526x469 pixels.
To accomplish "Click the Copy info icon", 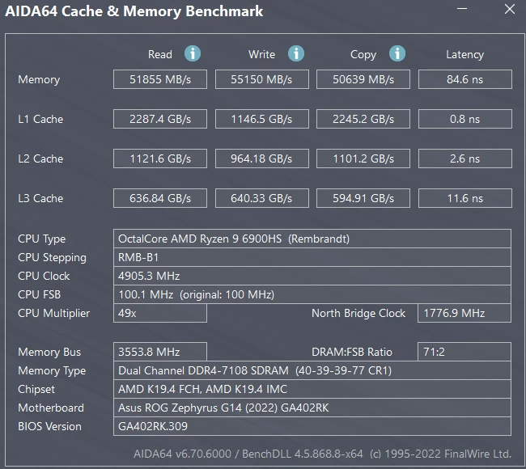I will [397, 53].
